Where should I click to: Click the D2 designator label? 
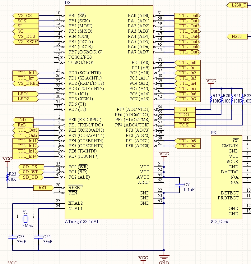click(x=67, y=2)
